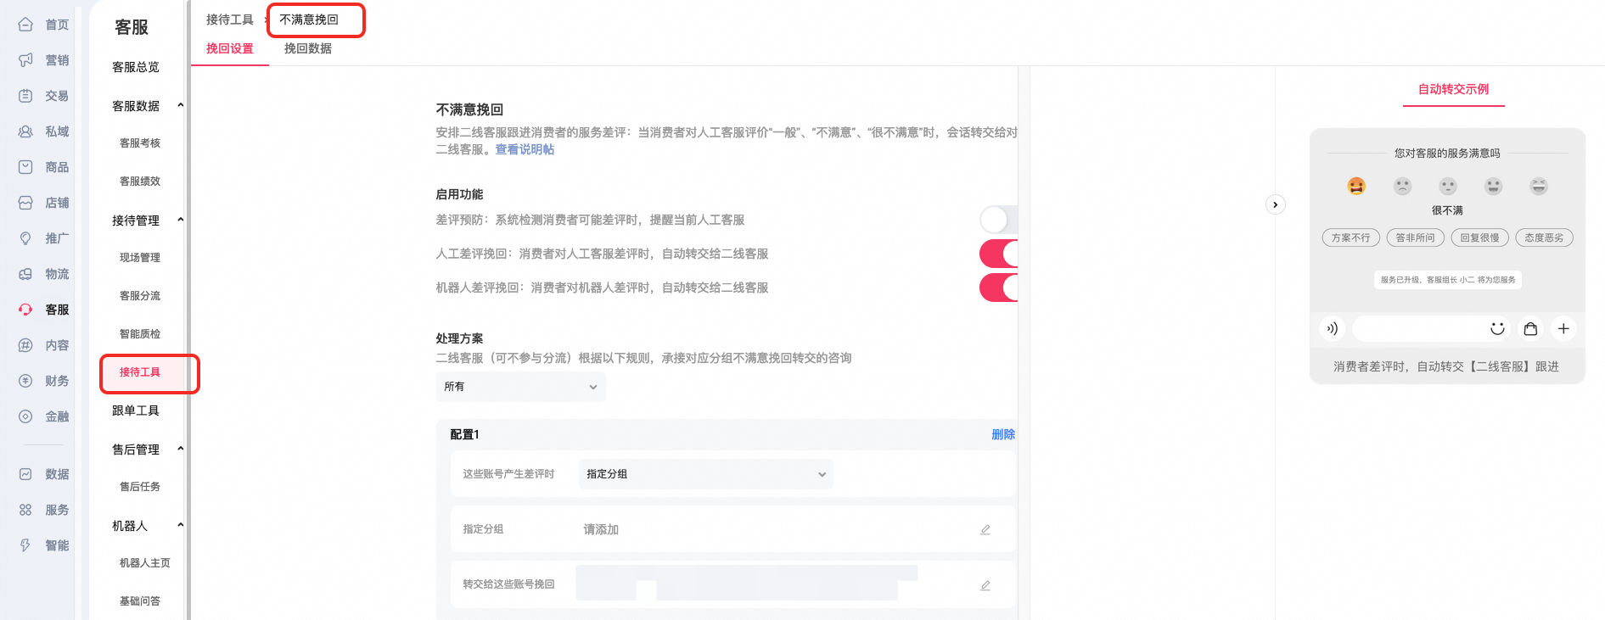Delete 配置1 via 删除 link
1605x620 pixels.
(x=1003, y=434)
